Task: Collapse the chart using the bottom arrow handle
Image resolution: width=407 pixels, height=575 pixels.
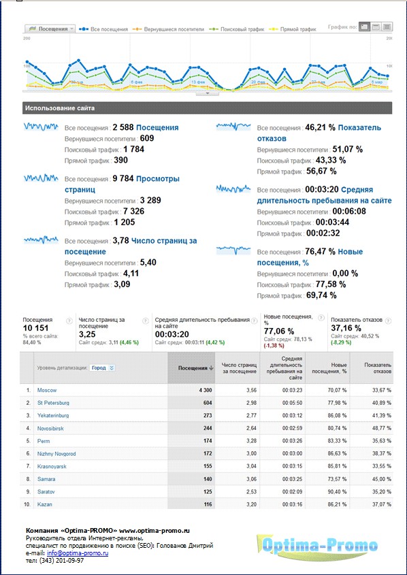Action: (x=208, y=93)
